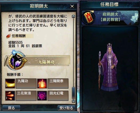
Task: Click the 九陽神功 martial arts emblem
Action: pyautogui.click(x=16, y=61)
